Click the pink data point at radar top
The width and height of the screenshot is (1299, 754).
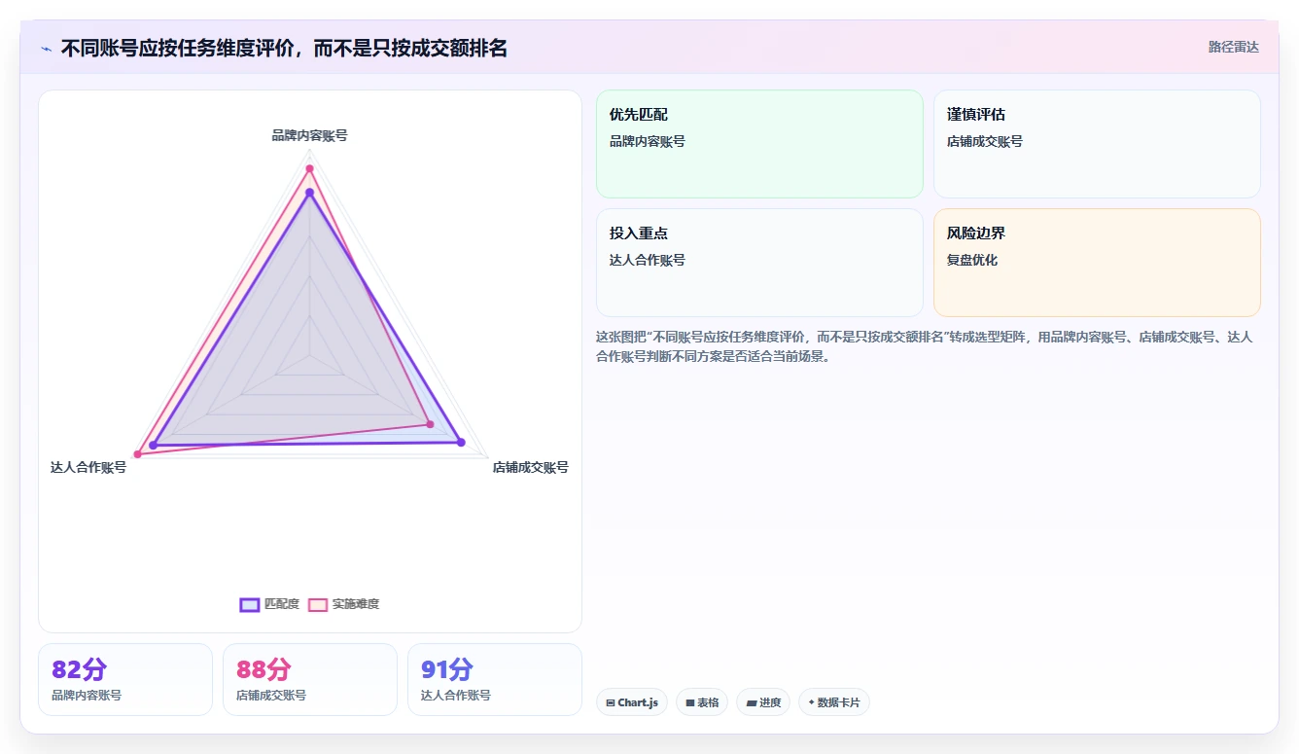tap(310, 169)
